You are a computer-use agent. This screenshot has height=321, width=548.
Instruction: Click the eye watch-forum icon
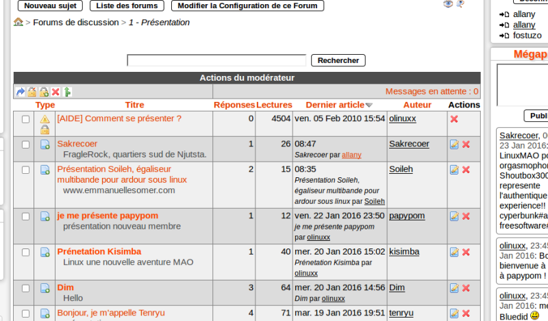(448, 4)
